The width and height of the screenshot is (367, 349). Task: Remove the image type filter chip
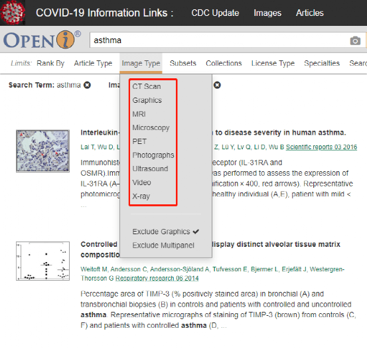[x=217, y=85]
